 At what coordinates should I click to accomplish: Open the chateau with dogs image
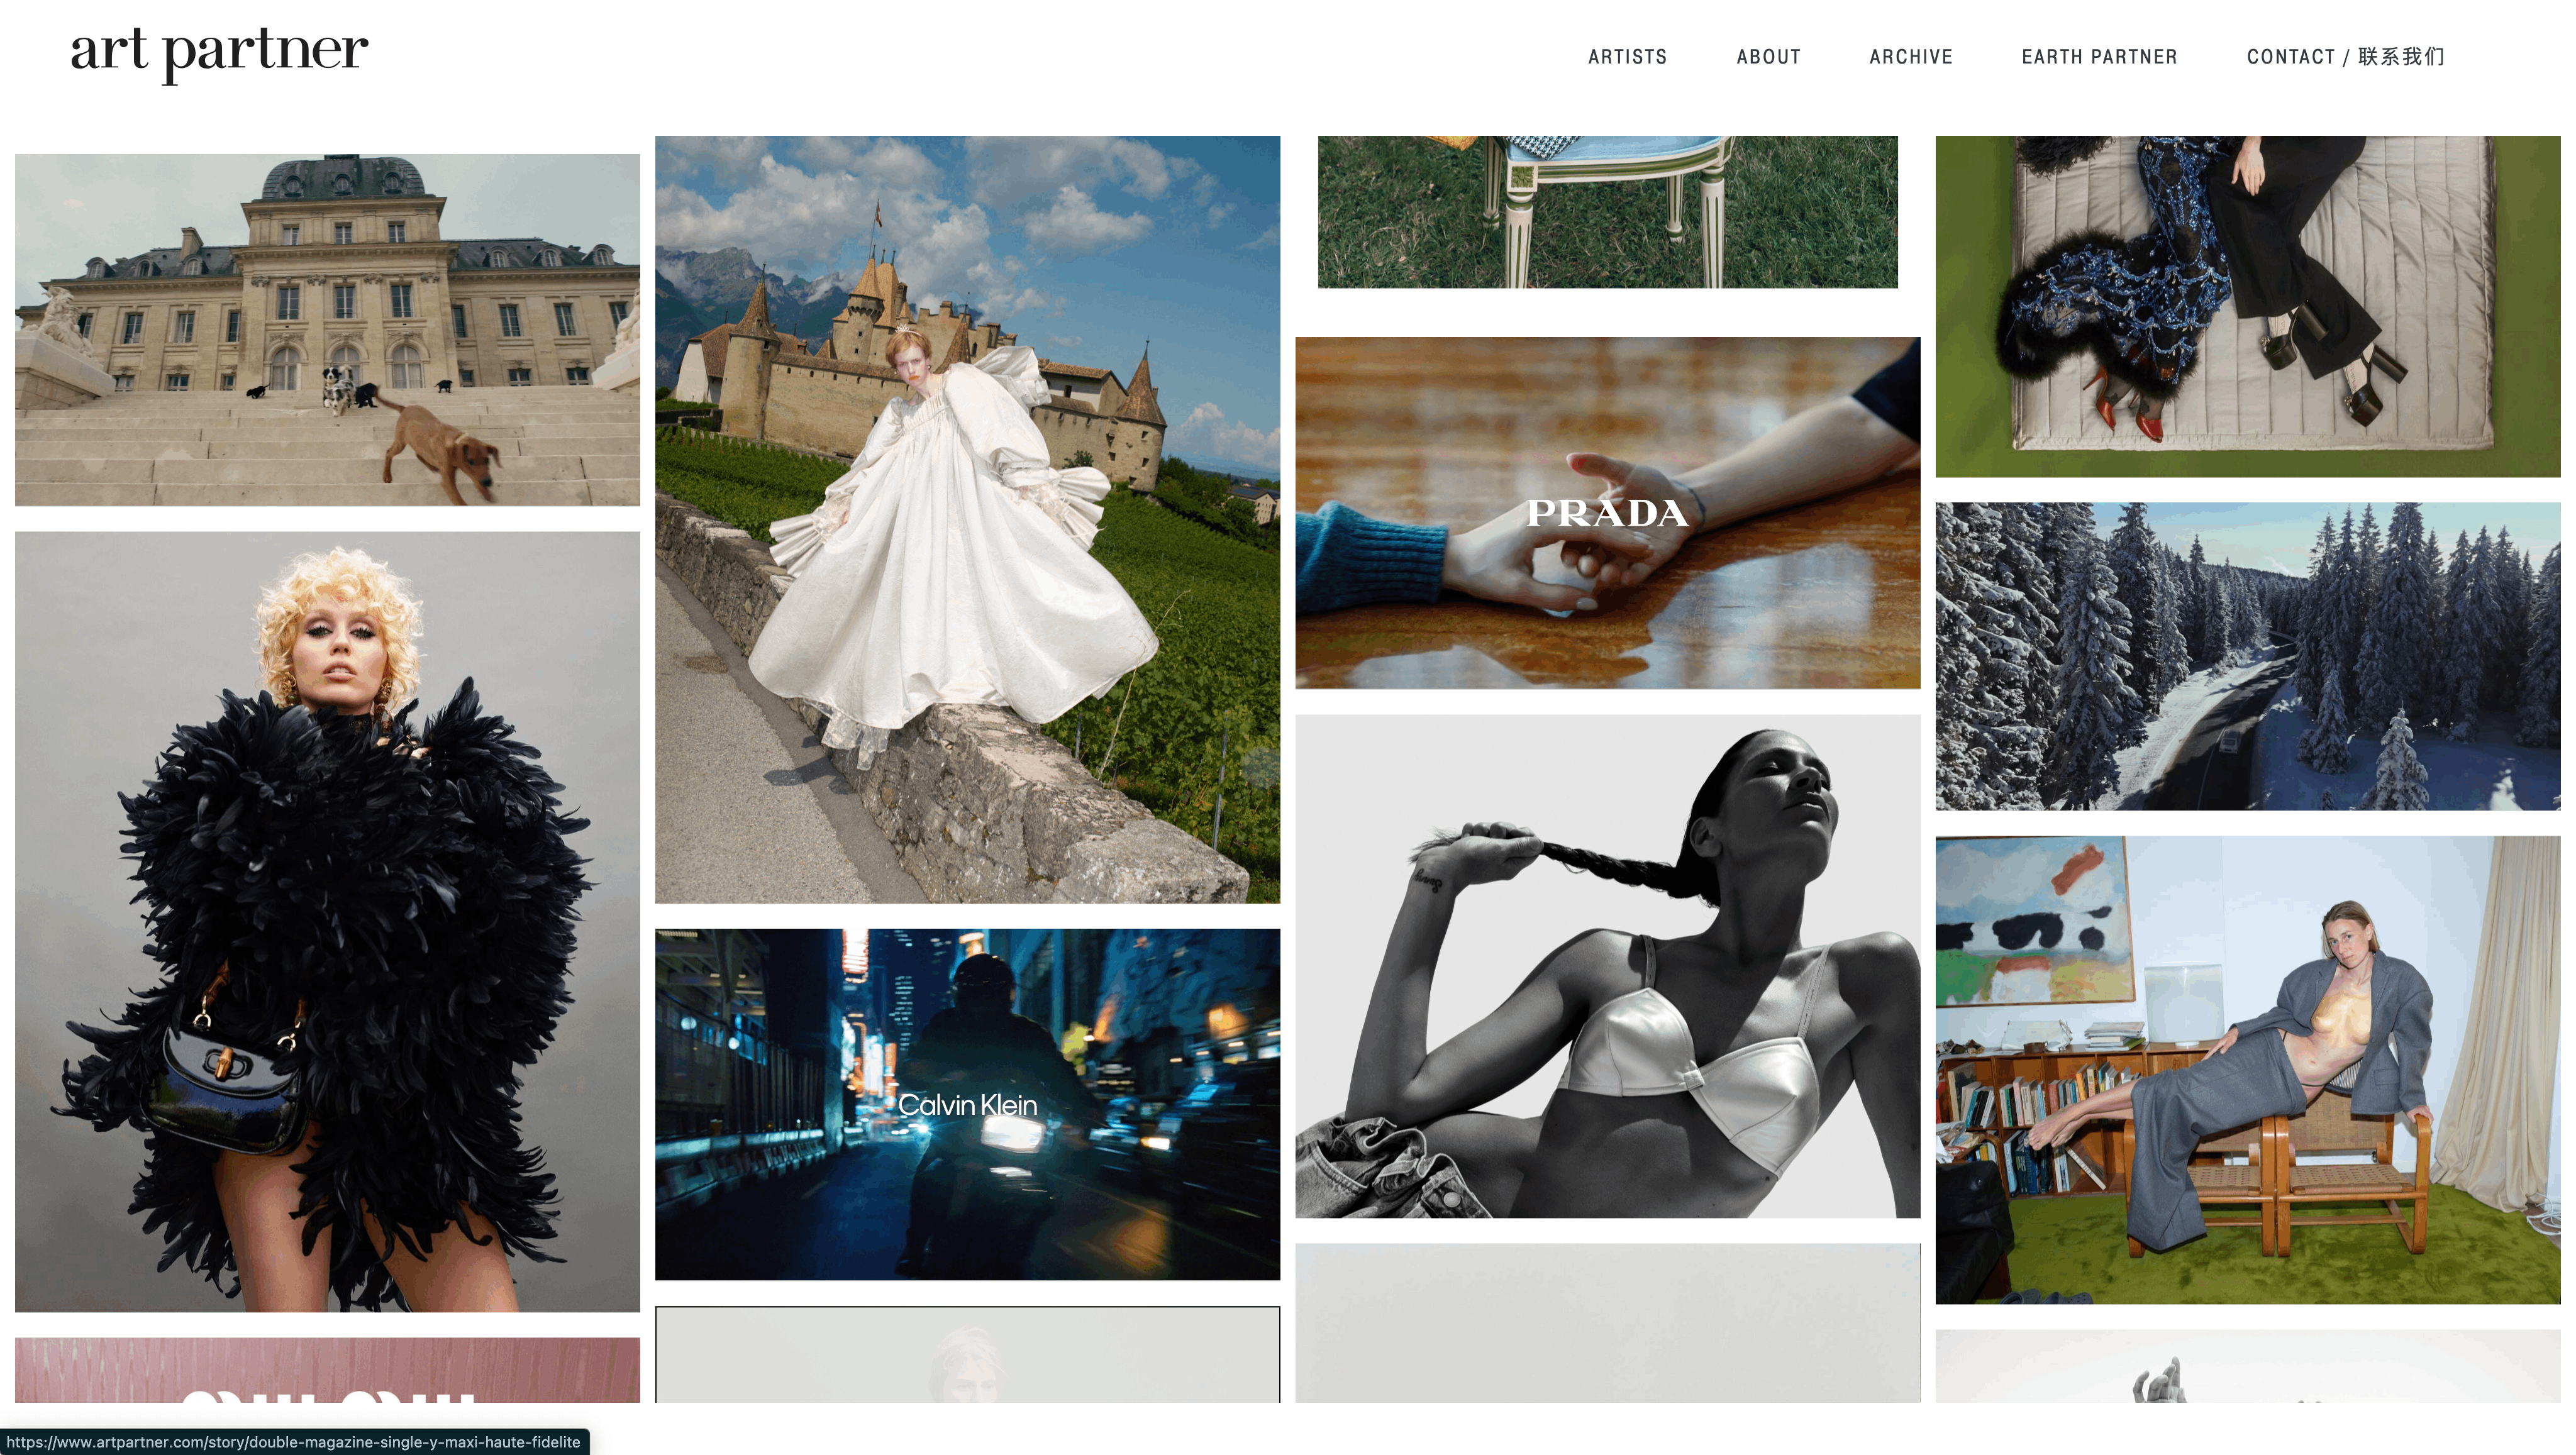pyautogui.click(x=327, y=329)
